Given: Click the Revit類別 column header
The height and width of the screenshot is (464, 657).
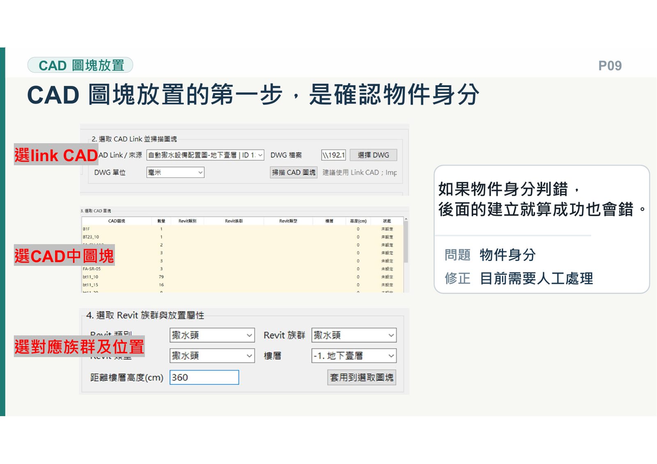Looking at the screenshot, I should coord(187,221).
